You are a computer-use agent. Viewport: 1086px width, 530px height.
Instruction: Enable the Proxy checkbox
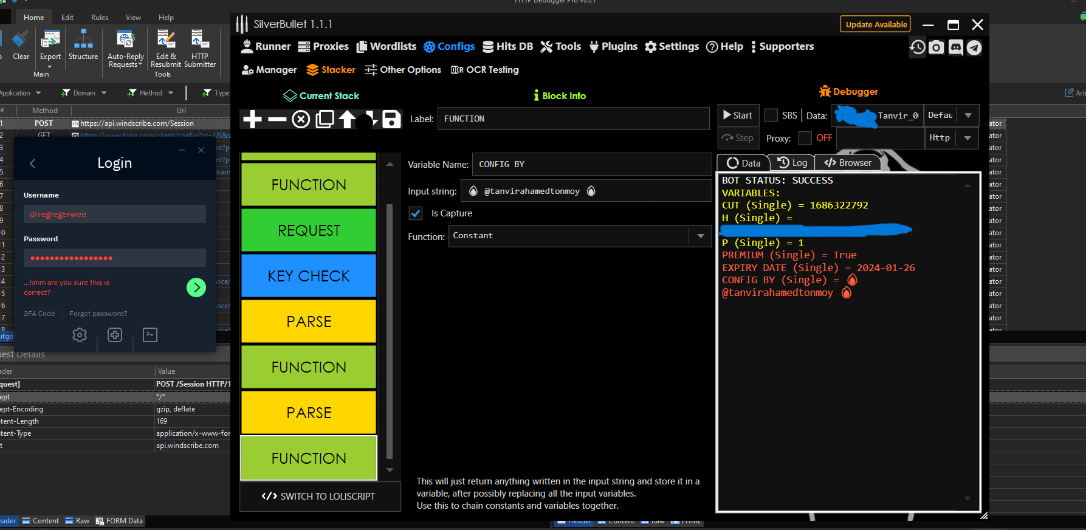tap(805, 138)
